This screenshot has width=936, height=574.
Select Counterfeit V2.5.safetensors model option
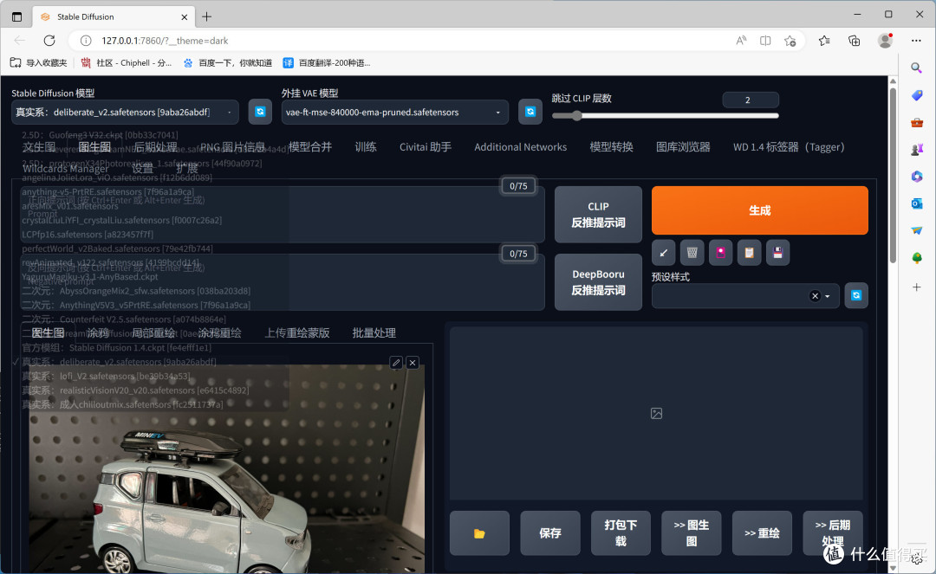[124, 319]
